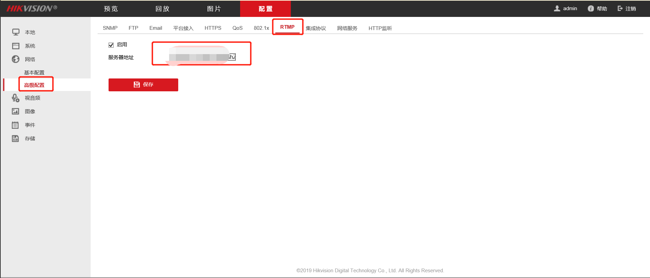Switch to the 网络服务 tab
The width and height of the screenshot is (650, 278).
coord(347,28)
